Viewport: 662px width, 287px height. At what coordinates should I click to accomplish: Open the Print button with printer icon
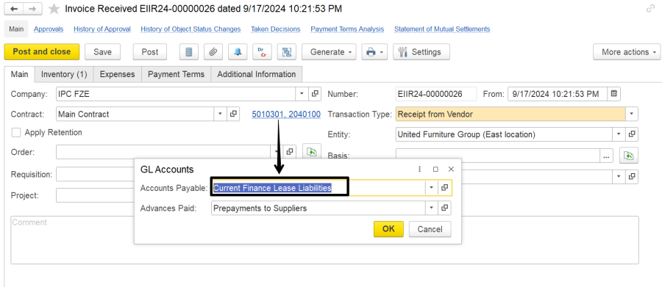point(374,52)
